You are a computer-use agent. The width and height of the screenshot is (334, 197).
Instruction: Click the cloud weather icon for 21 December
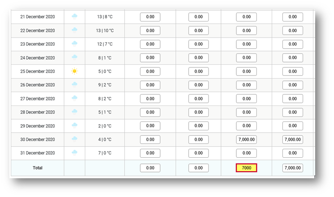pos(74,17)
